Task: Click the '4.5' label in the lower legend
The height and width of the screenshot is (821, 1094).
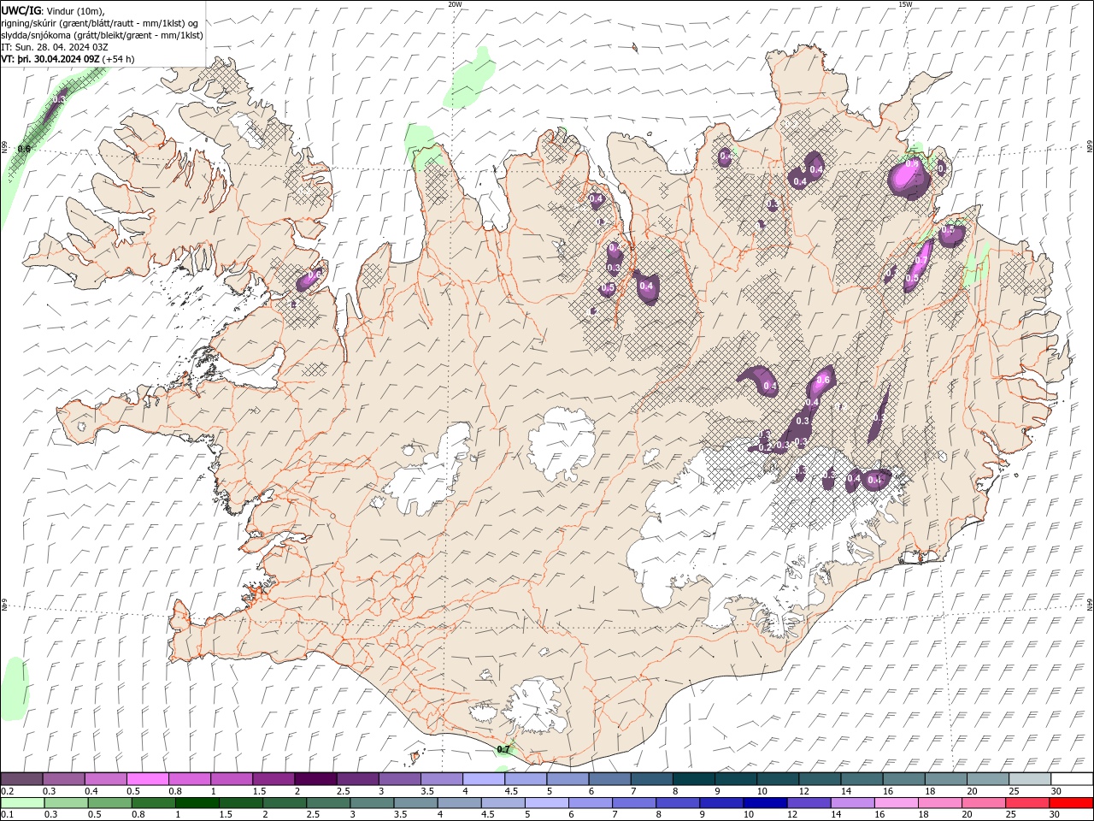Action: (x=488, y=815)
